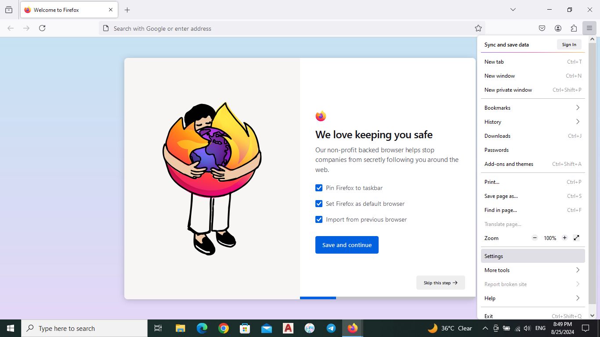Image resolution: width=600 pixels, height=337 pixels.
Task: Bookmark this page with the star icon
Action: pos(478,28)
